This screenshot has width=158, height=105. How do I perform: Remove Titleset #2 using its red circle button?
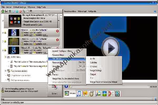57,40
